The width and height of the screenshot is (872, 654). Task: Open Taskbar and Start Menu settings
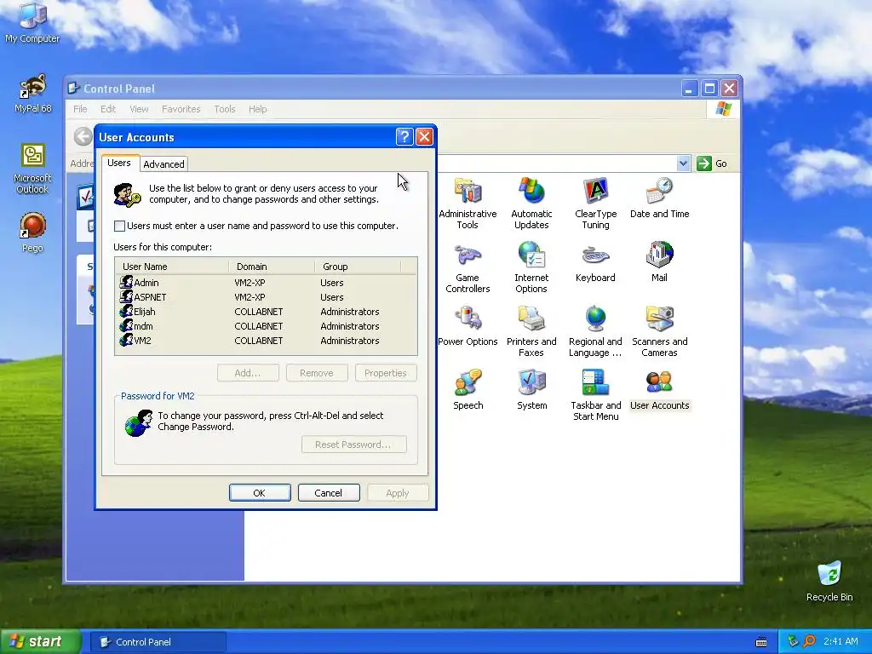tap(595, 395)
